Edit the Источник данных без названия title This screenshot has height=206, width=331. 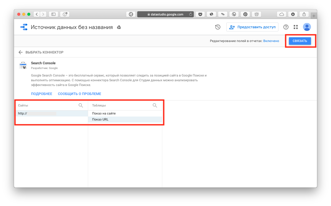coord(72,27)
